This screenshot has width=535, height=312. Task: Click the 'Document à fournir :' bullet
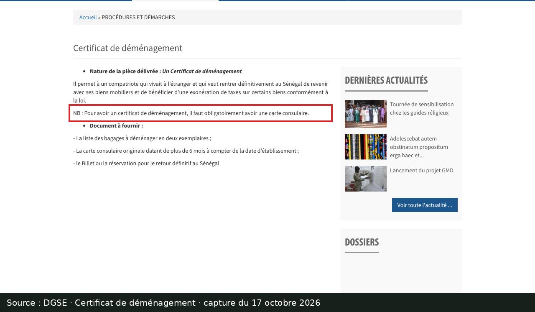click(x=116, y=125)
